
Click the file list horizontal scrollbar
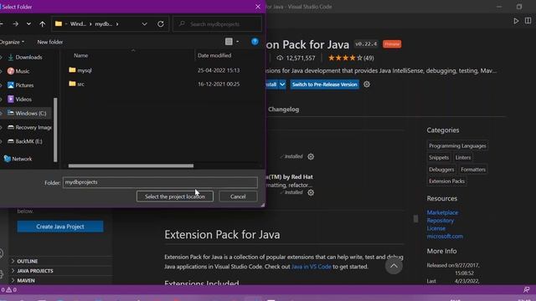(131, 166)
